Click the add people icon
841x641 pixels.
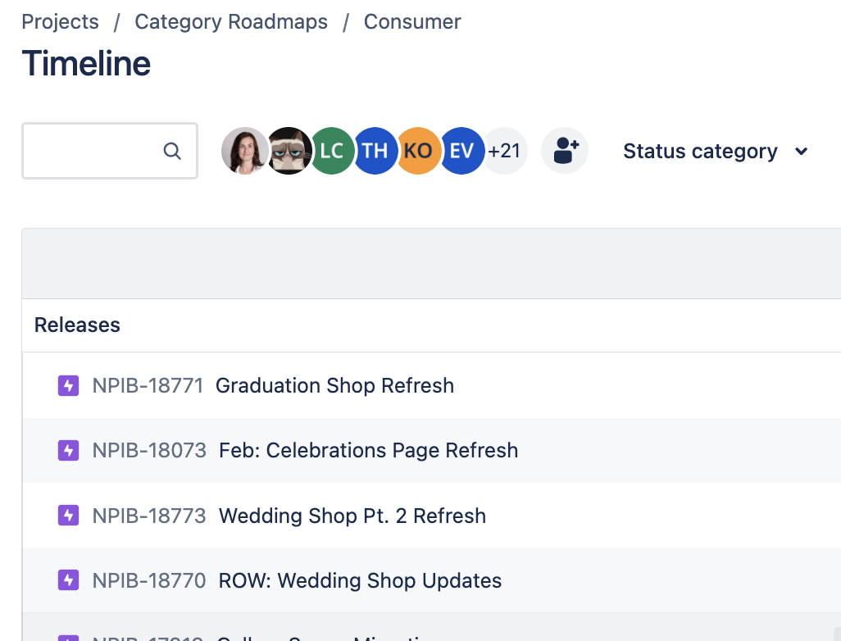click(x=564, y=151)
